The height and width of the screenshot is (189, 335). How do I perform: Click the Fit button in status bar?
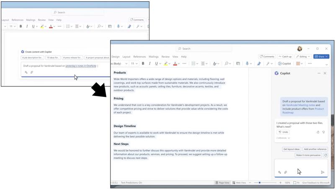tap(296, 183)
